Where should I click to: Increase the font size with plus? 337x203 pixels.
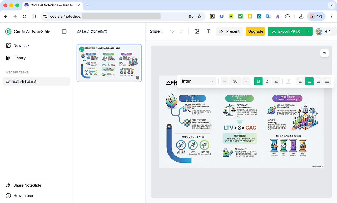pyautogui.click(x=246, y=81)
